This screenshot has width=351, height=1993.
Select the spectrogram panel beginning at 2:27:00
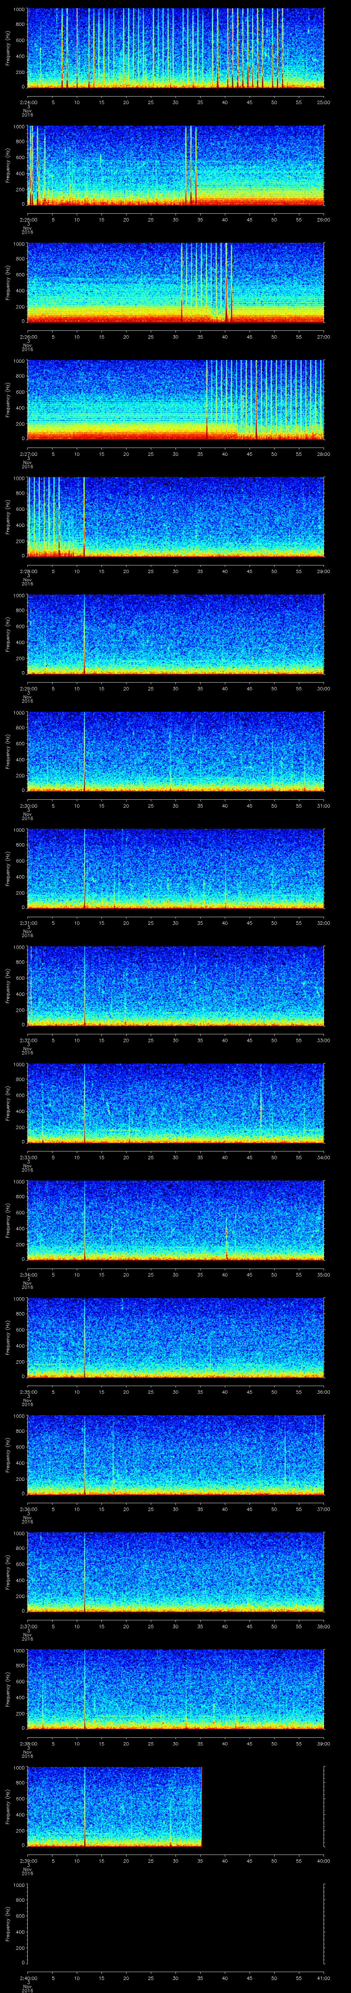click(175, 400)
